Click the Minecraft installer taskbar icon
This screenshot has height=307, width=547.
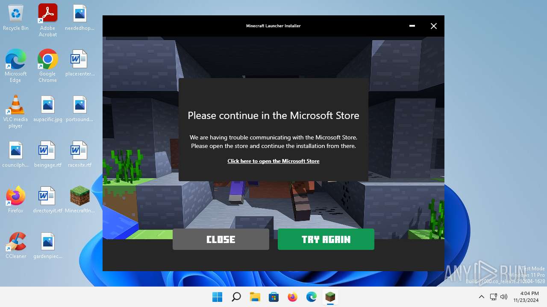tap(330, 297)
